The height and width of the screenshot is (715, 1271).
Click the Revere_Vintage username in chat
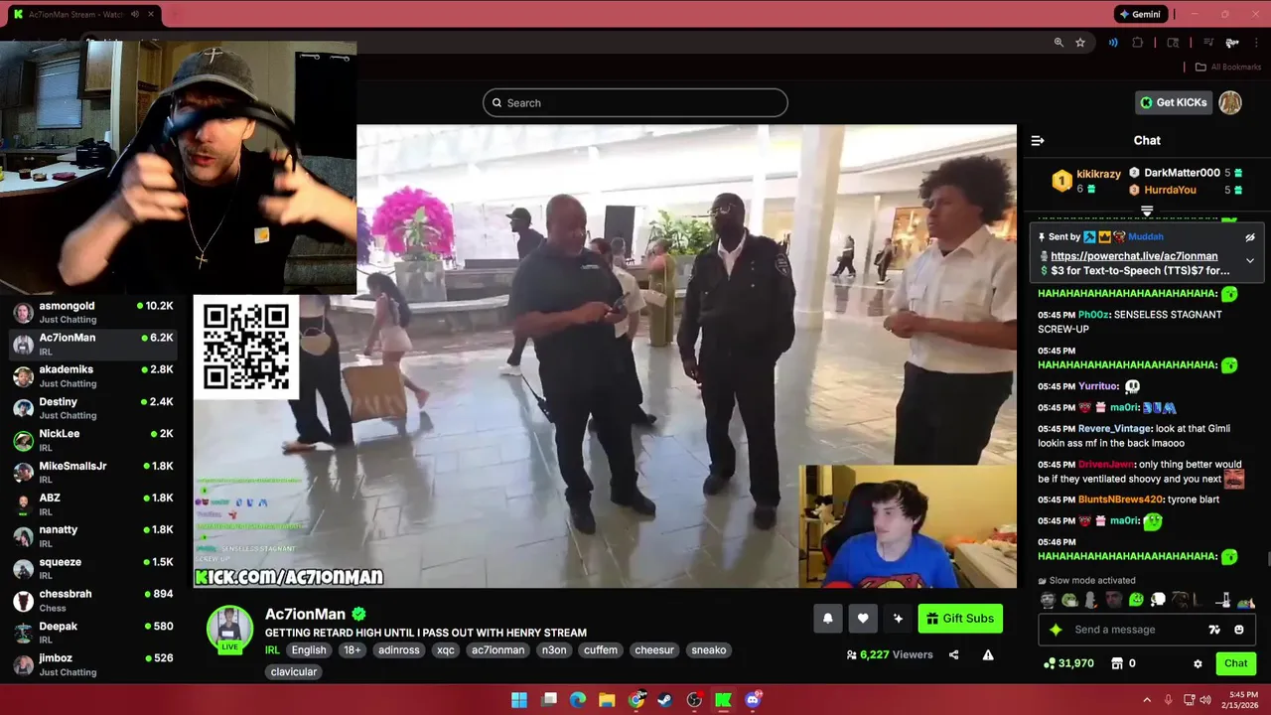(x=1114, y=429)
